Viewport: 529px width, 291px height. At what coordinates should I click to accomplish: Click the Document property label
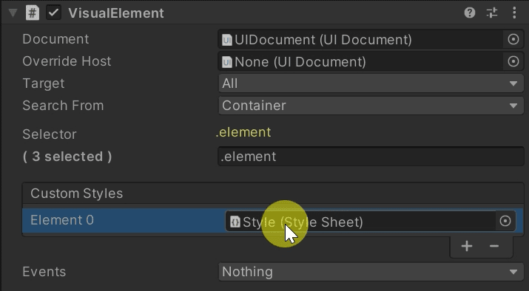pos(55,39)
